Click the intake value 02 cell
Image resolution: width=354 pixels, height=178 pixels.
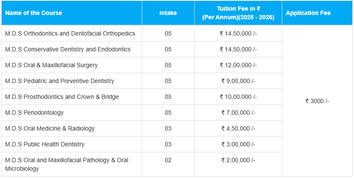[x=168, y=160]
